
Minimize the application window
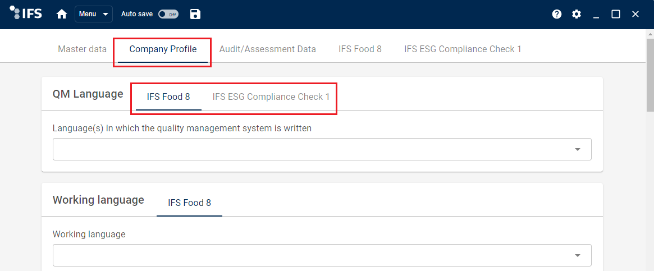tap(596, 15)
